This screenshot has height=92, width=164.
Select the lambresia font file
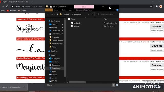[x=77, y=23]
